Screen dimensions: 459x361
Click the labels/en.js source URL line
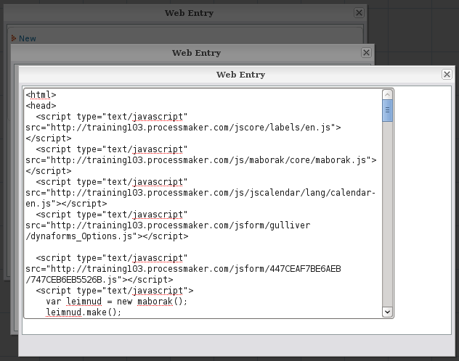click(x=182, y=128)
